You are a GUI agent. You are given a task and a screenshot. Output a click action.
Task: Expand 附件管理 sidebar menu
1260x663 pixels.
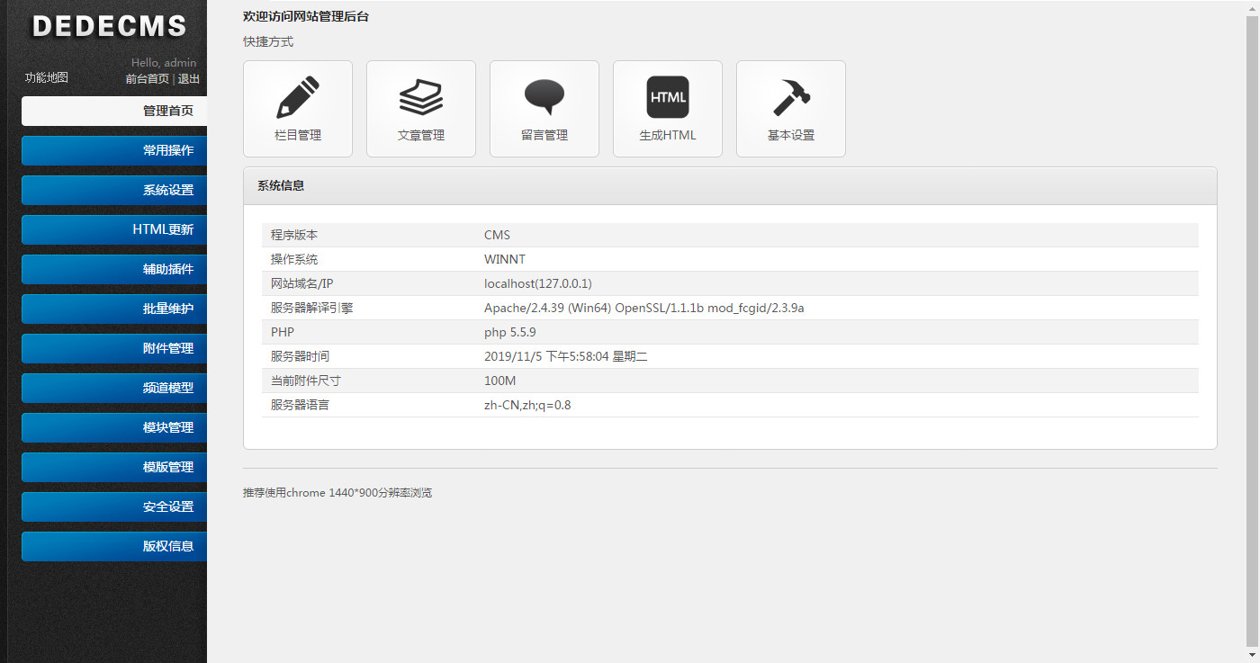tap(114, 349)
